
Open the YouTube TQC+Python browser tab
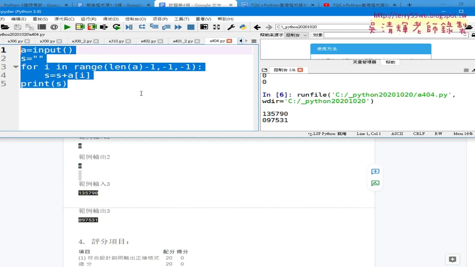[359, 5]
